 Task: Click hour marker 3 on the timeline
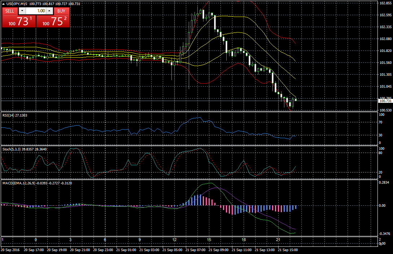tap(70, 240)
